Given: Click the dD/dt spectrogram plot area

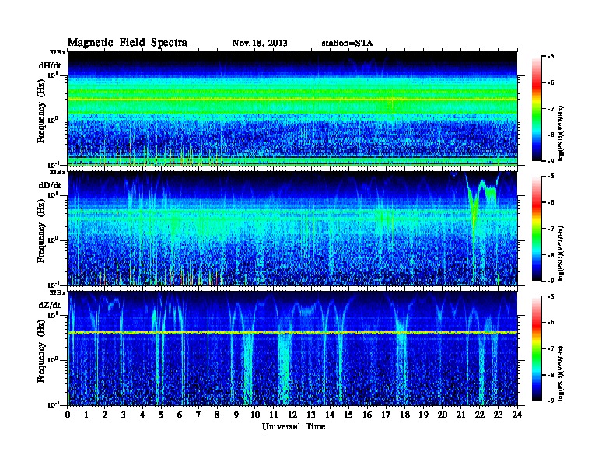Looking at the screenshot, I should tap(292, 229).
